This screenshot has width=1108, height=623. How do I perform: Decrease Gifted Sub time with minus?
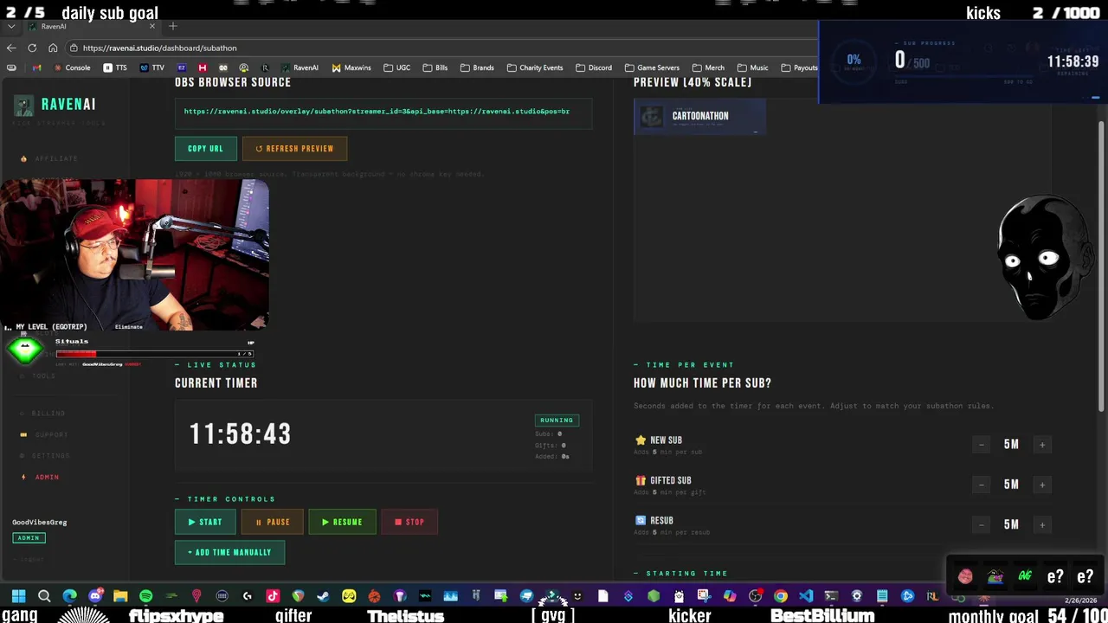(x=981, y=485)
